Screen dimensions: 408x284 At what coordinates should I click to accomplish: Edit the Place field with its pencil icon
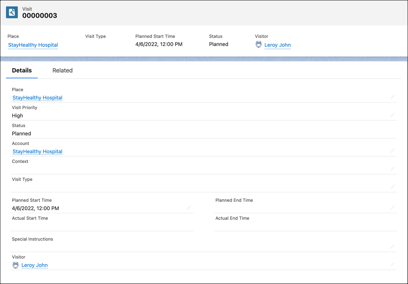pos(392,97)
